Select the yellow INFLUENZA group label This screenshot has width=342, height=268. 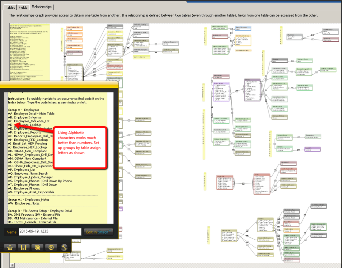pyautogui.click(x=141, y=57)
